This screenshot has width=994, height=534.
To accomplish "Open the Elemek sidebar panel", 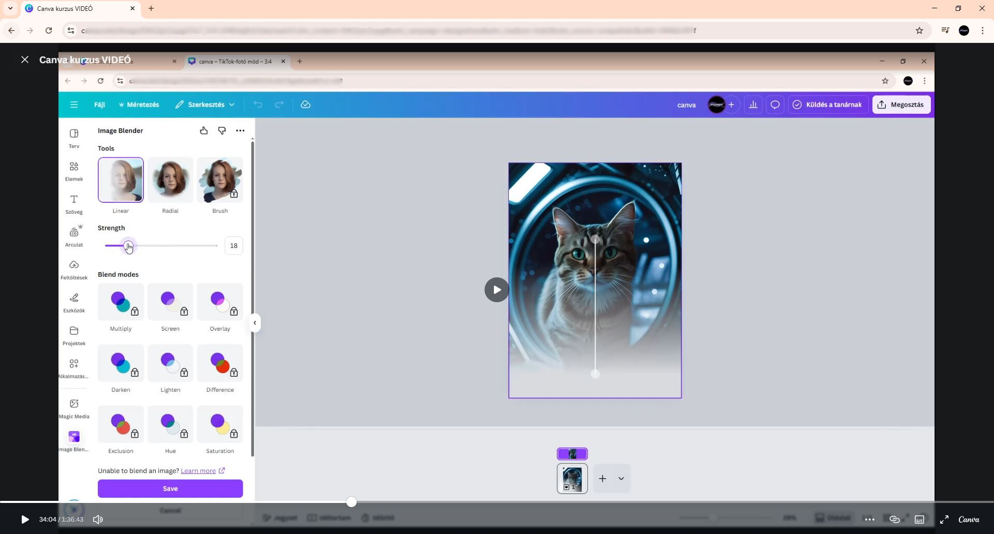I will coord(74,171).
